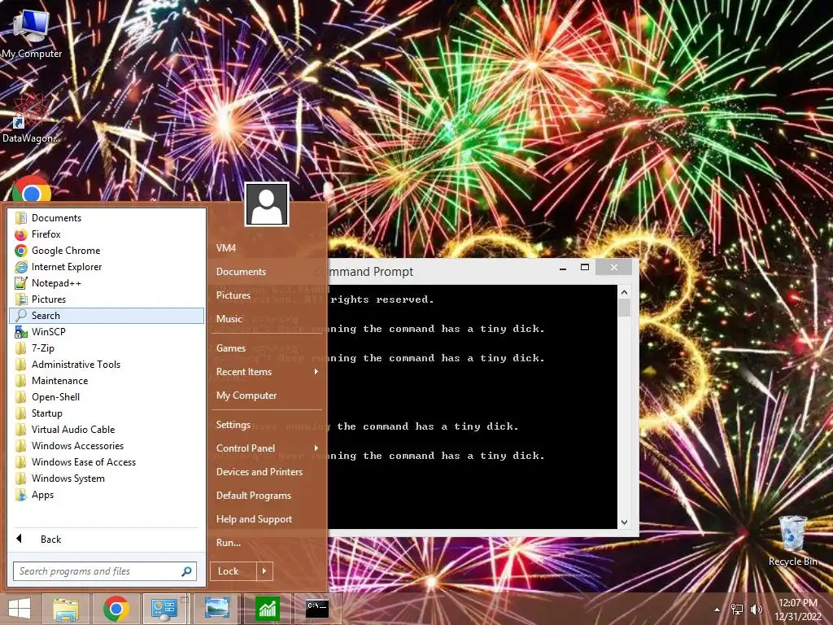Close the Command Prompt window

tap(613, 267)
